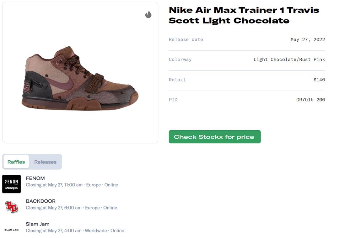Select the Slam Jam raffle link
The height and width of the screenshot is (238, 339).
point(38,224)
